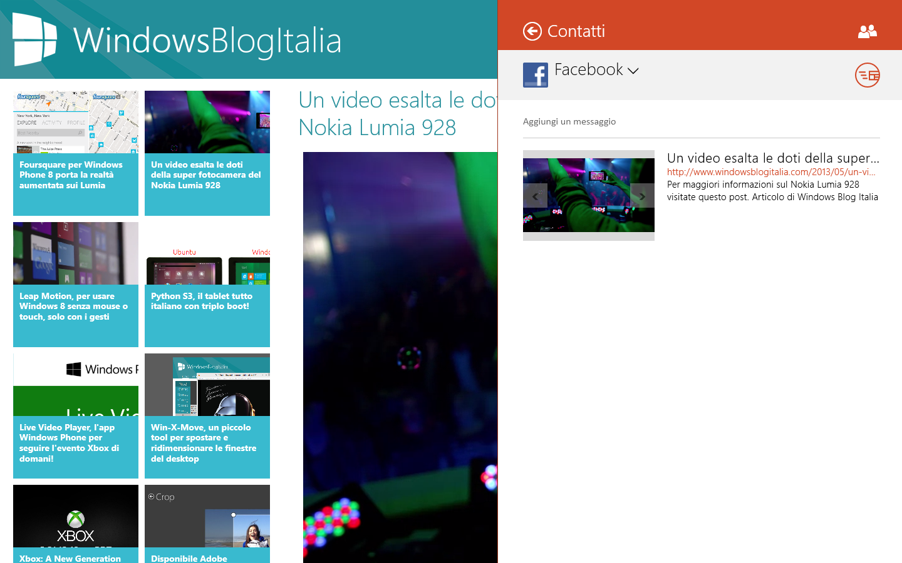The height and width of the screenshot is (563, 902).
Task: Click the Facebook logo icon
Action: (x=536, y=75)
